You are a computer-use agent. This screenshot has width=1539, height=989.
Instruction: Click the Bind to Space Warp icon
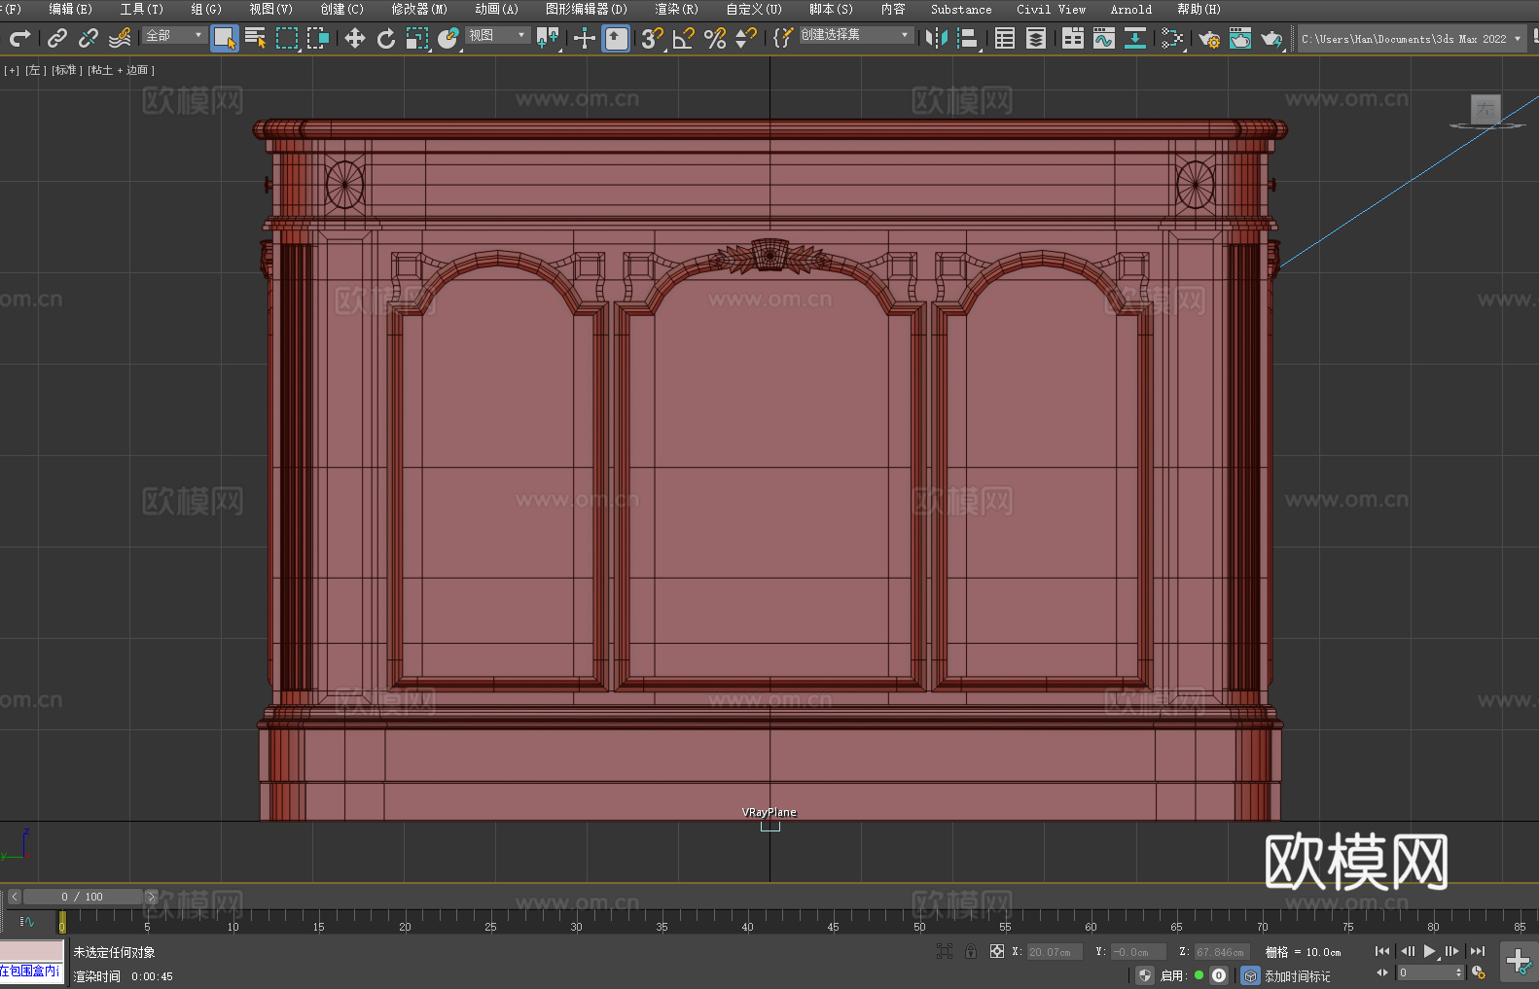pos(120,38)
